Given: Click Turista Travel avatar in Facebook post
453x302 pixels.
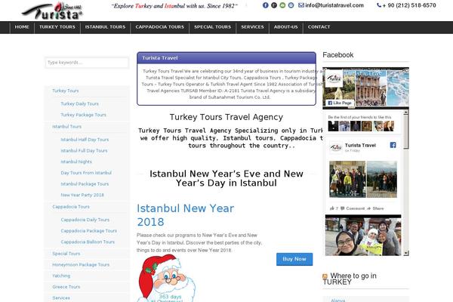Looking at the screenshot, I should (x=336, y=147).
